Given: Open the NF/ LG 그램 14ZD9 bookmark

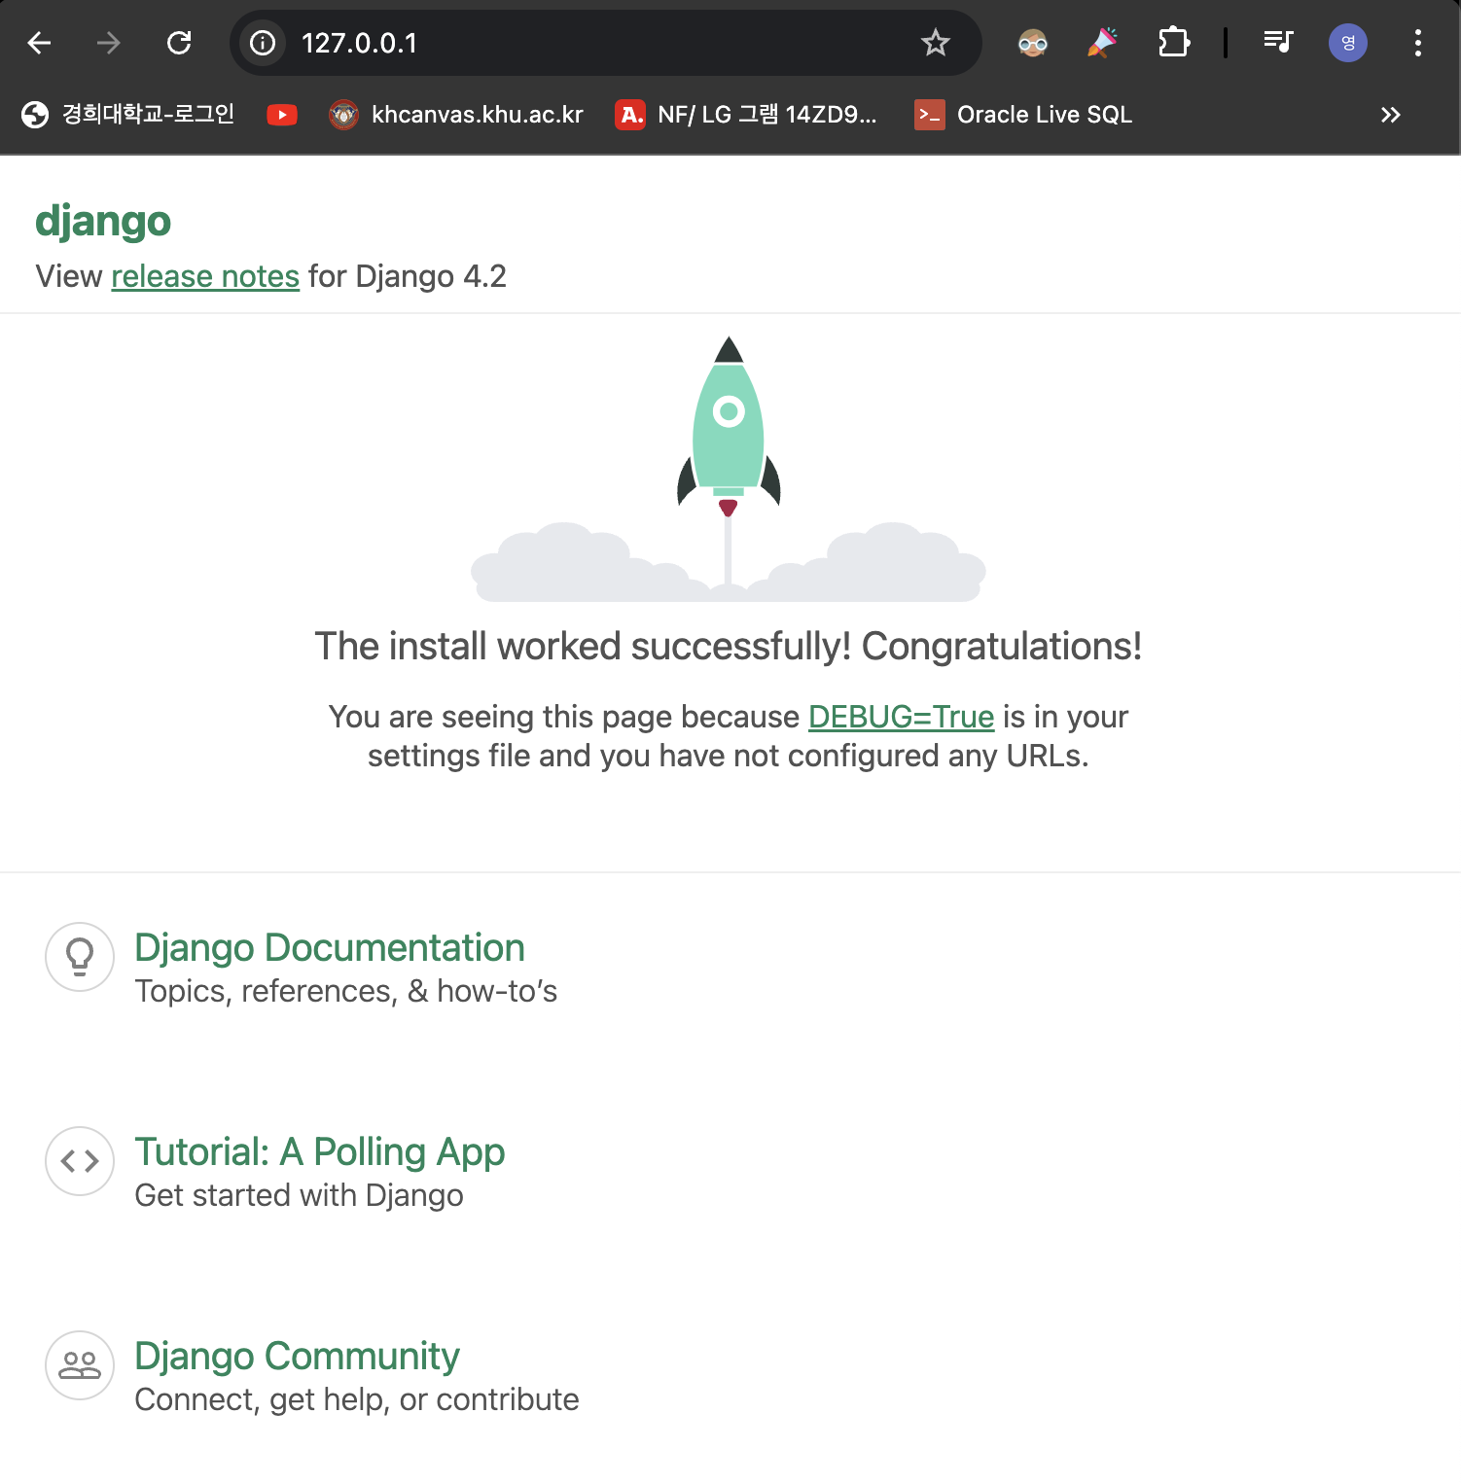Looking at the screenshot, I should 746,115.
